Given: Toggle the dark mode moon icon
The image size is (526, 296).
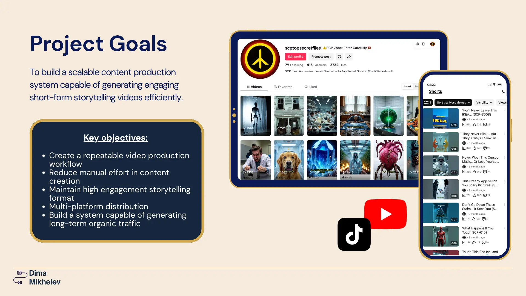Looking at the screenshot, I should (x=504, y=92).
